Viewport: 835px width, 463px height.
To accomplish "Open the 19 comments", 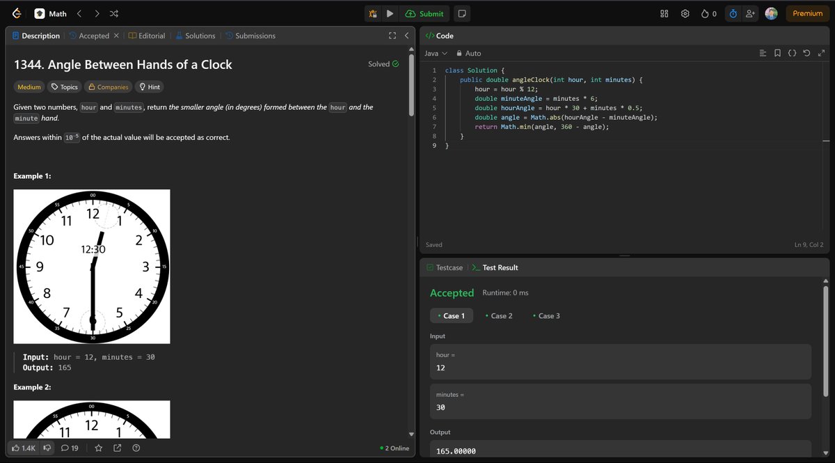I will click(70, 448).
